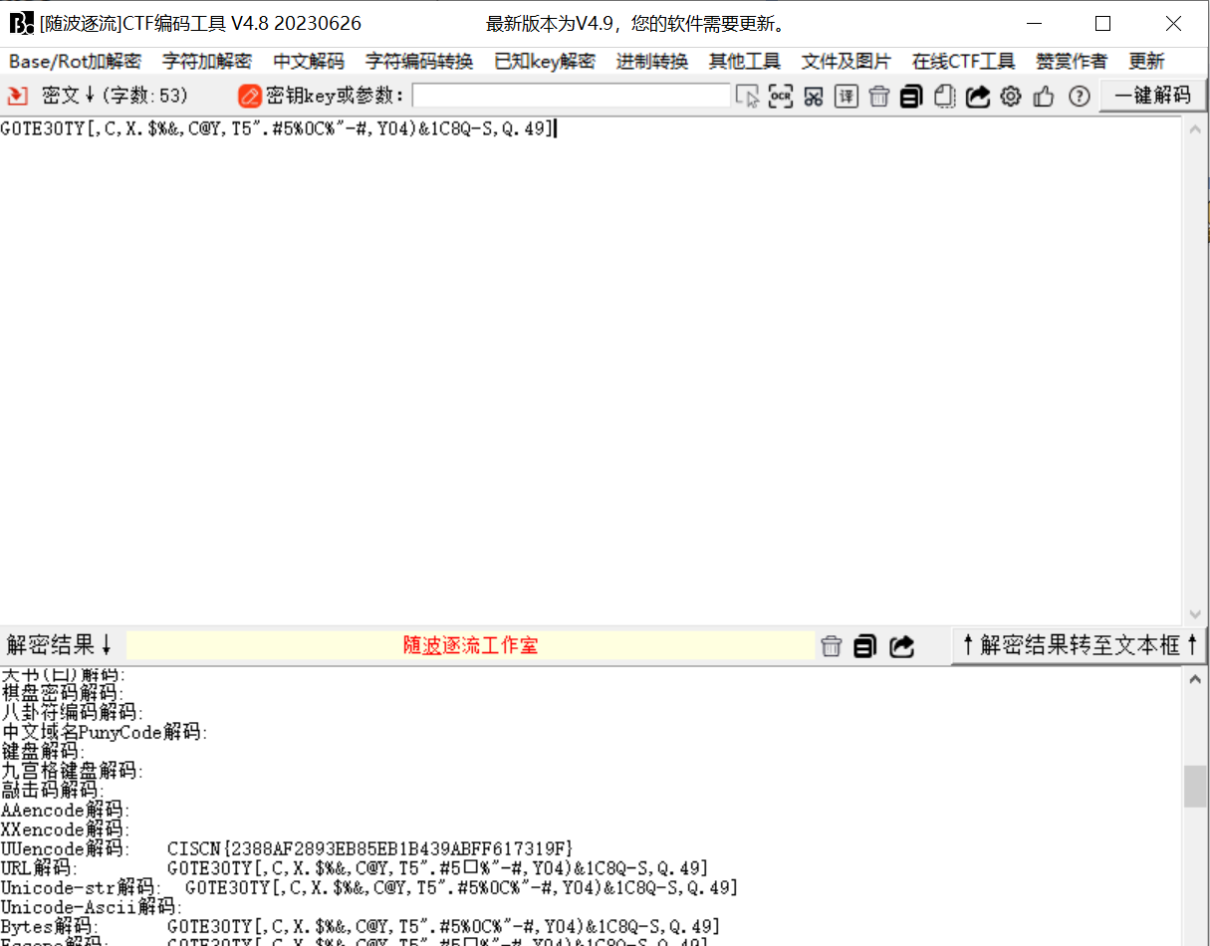
Task: Click the application logo icon in title bar
Action: click(x=22, y=23)
